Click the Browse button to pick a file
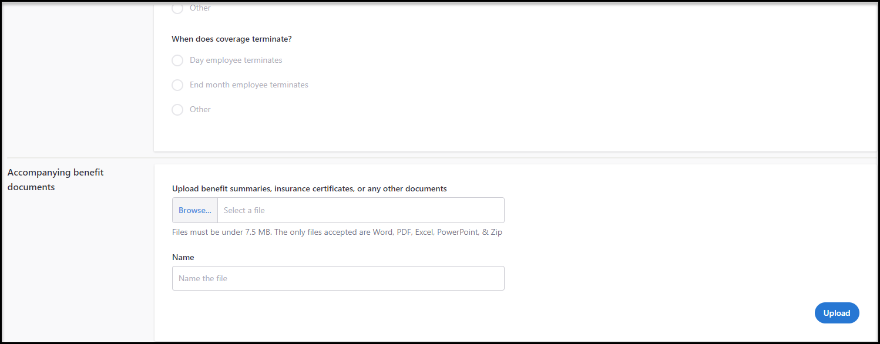The width and height of the screenshot is (880, 344). tap(194, 210)
